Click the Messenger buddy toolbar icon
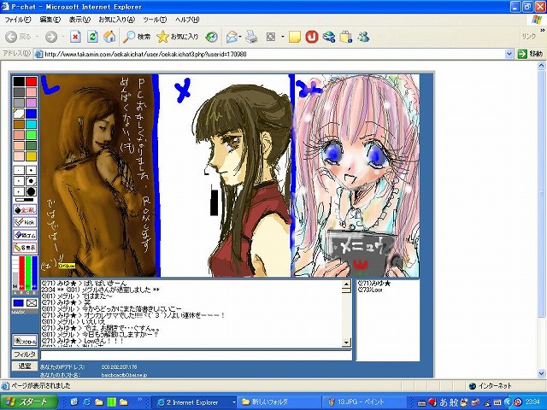547x410 pixels. coord(363,37)
